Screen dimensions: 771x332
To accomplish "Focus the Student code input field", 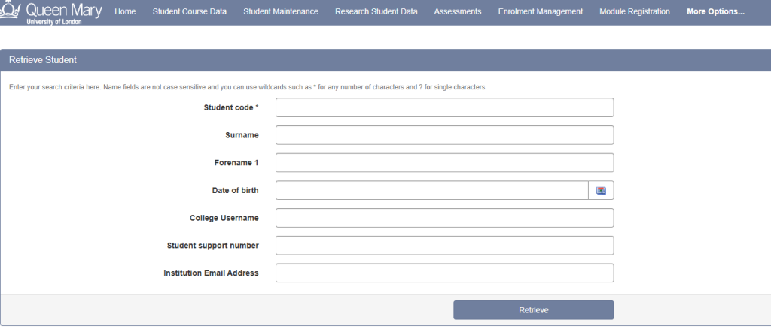I will [x=444, y=107].
